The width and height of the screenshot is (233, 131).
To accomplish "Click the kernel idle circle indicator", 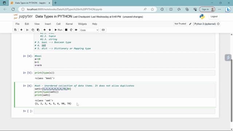I will [x=218, y=24].
